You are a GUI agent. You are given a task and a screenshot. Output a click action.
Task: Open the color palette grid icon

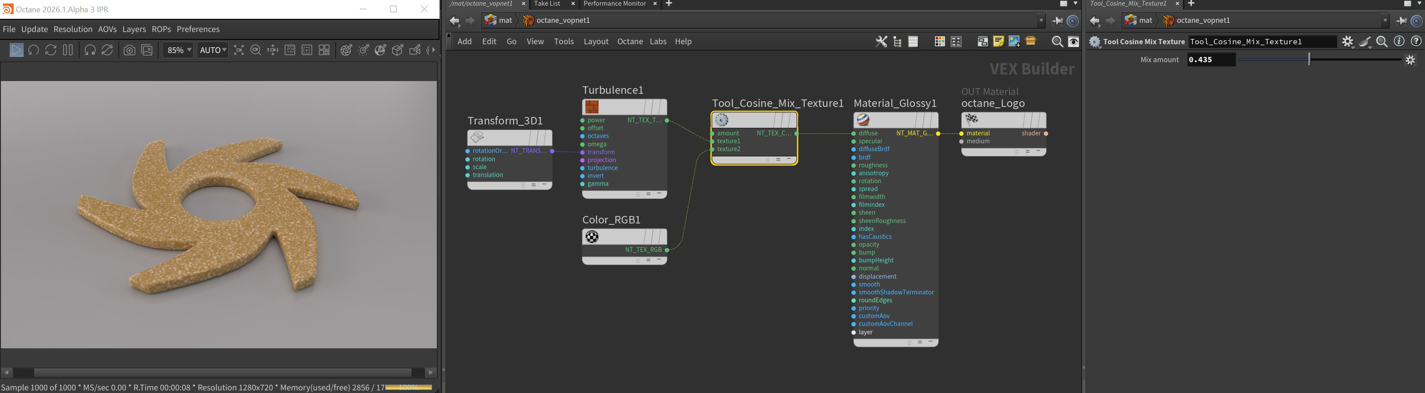(x=939, y=42)
